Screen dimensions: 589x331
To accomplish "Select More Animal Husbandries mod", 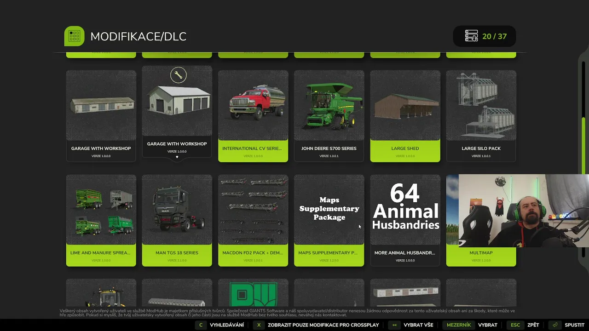I will point(405,220).
